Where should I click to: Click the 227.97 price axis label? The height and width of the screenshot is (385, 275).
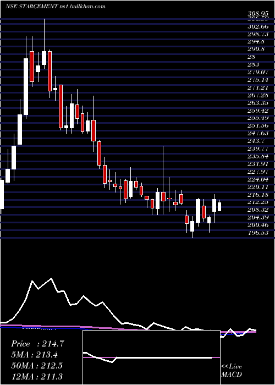pos(258,172)
